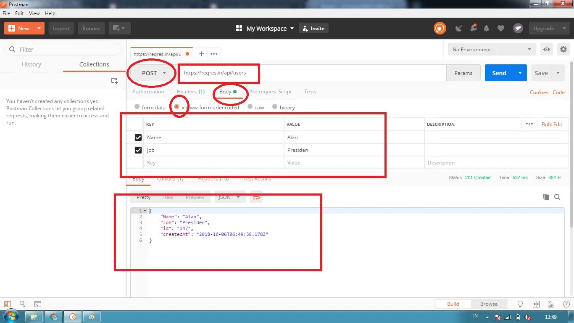
Task: Switch to the History sidebar tab
Action: click(32, 64)
